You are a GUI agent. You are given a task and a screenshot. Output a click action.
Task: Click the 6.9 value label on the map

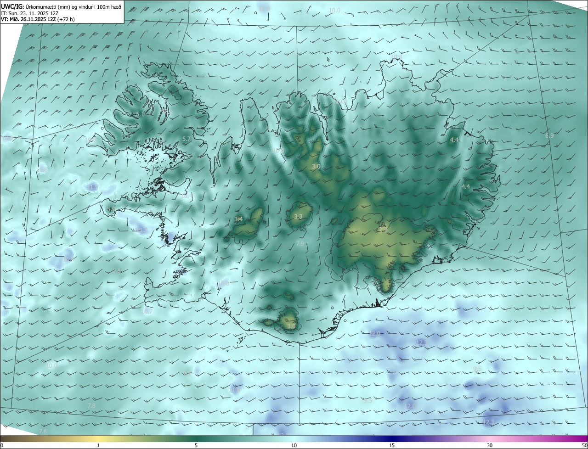click(x=549, y=136)
